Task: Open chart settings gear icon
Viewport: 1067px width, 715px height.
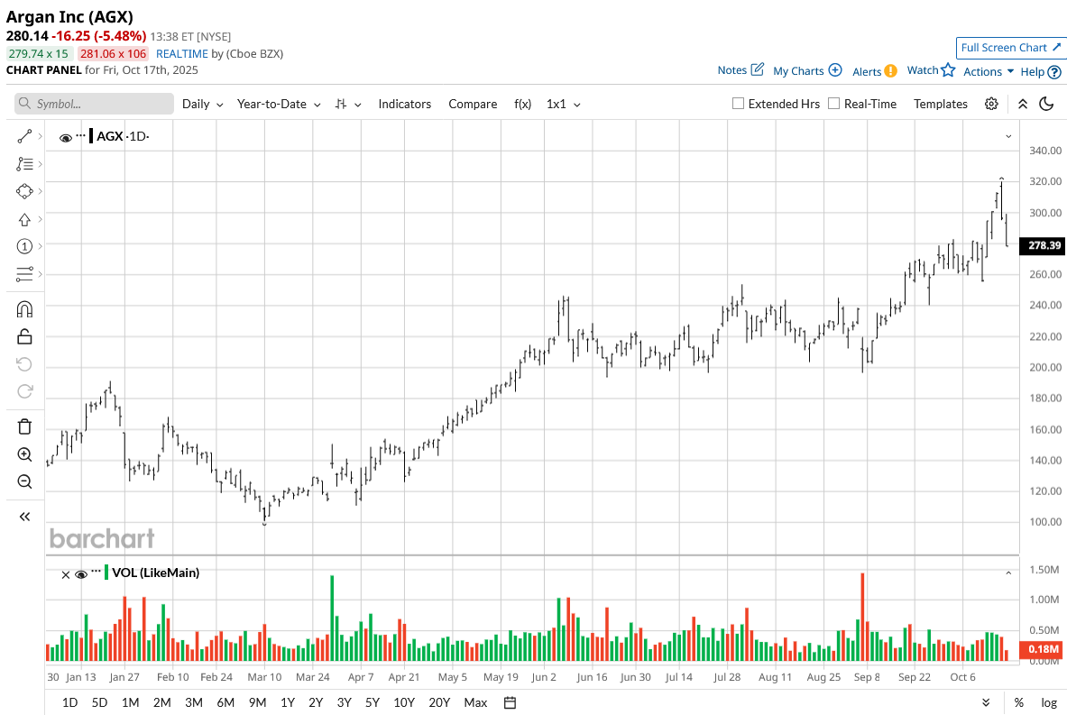Action: (x=991, y=104)
